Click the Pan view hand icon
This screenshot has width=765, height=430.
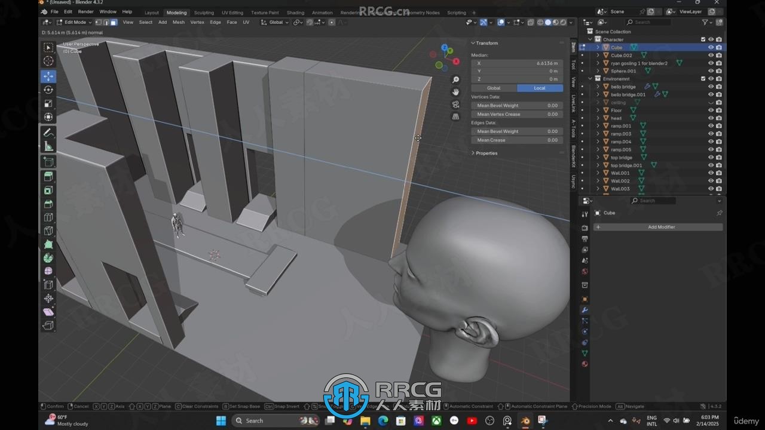pyautogui.click(x=456, y=92)
